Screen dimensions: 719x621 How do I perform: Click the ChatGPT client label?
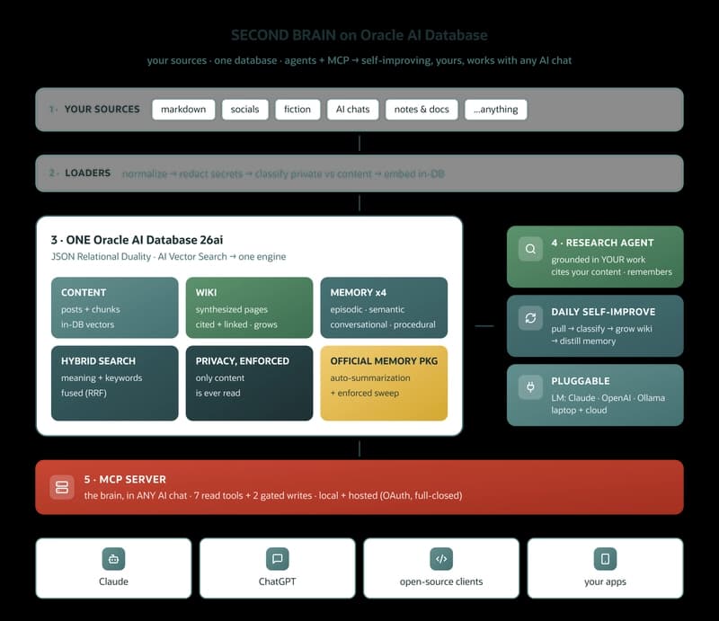[x=278, y=581]
